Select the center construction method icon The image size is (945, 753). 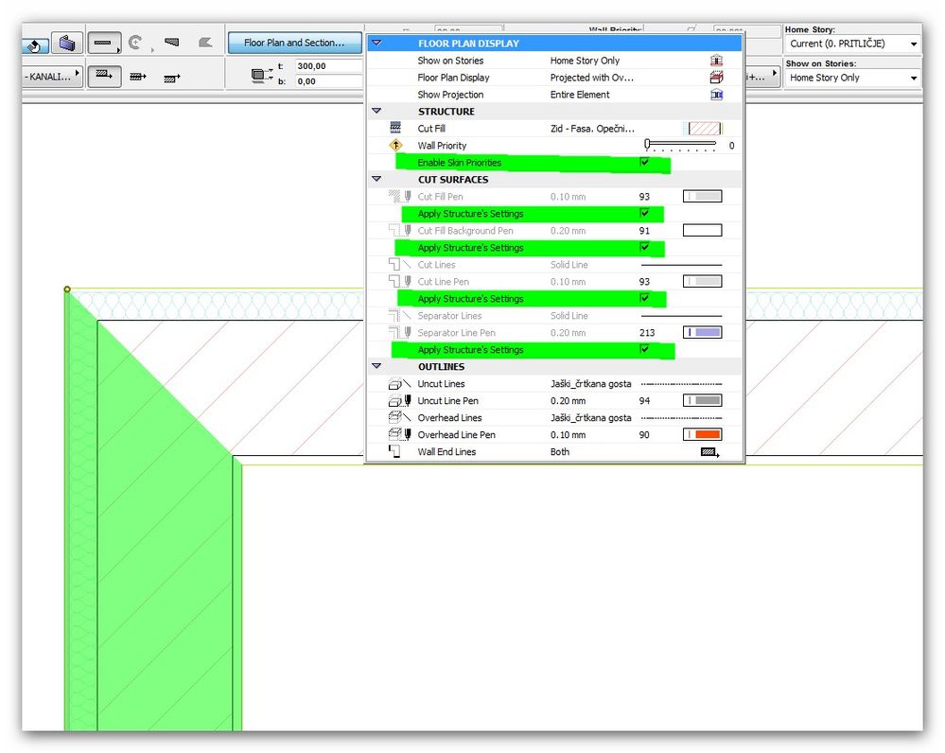click(x=139, y=76)
